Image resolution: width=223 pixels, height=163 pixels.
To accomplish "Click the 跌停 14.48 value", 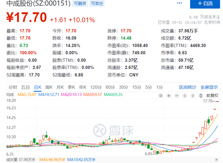I will click(x=126, y=38).
